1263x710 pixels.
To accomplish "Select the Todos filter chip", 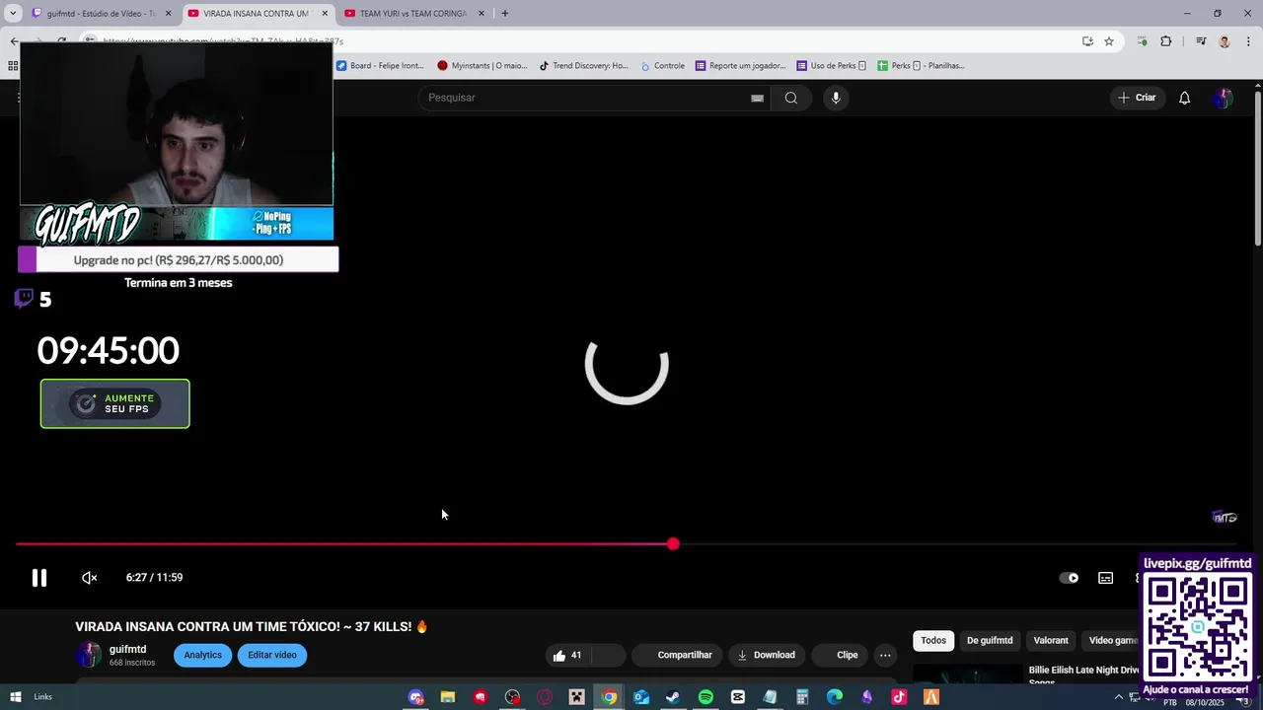I will pyautogui.click(x=933, y=641).
